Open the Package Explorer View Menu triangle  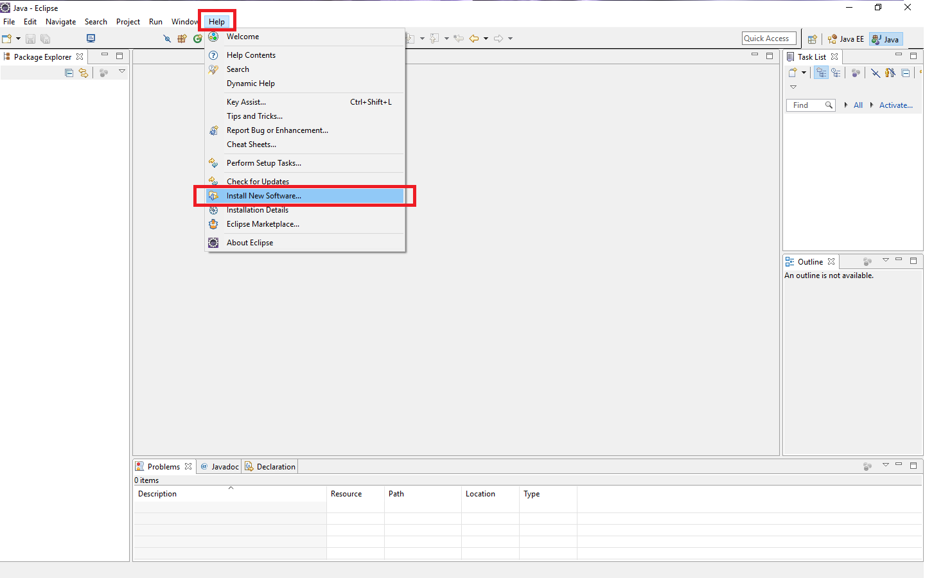tap(122, 71)
